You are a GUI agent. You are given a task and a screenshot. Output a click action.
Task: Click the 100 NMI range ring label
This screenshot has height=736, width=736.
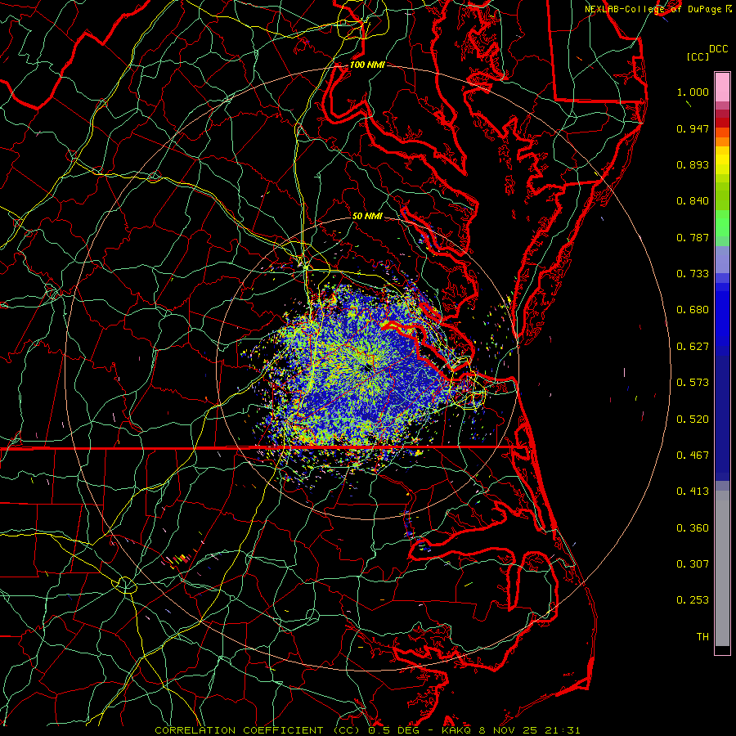(367, 65)
